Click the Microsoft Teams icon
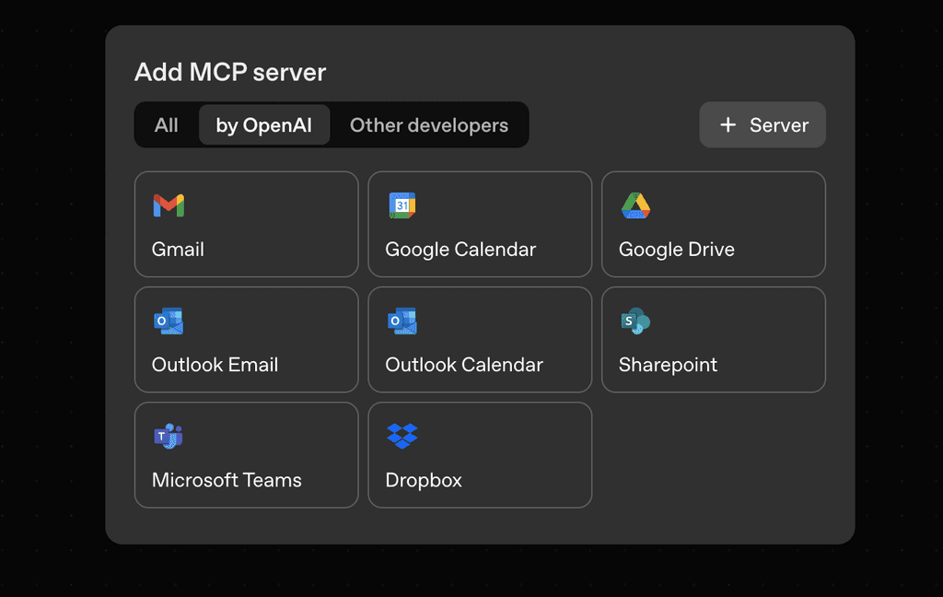Viewport: 943px width, 597px height. coord(169,436)
